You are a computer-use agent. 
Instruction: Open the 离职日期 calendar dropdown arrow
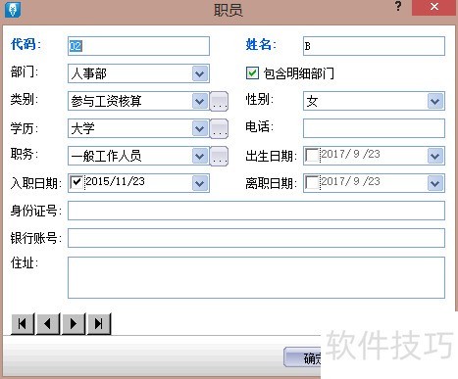pos(435,183)
